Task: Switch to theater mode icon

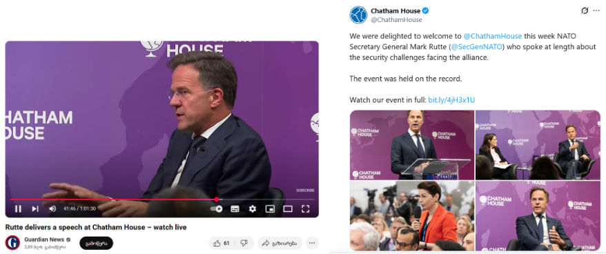Action: pos(288,208)
